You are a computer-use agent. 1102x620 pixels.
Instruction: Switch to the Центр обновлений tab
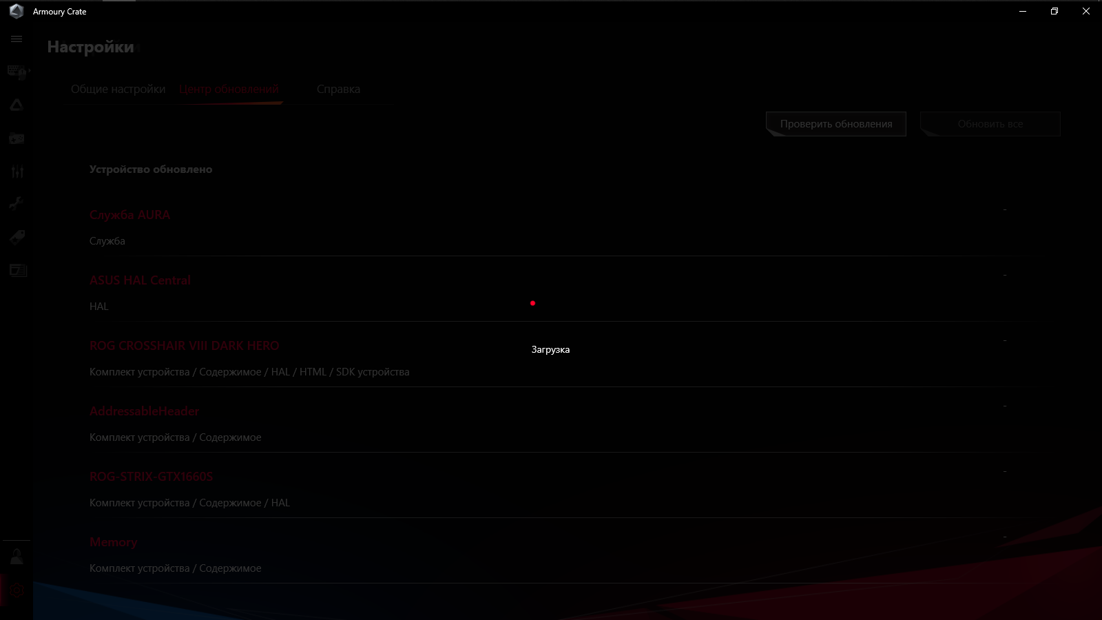(x=229, y=89)
